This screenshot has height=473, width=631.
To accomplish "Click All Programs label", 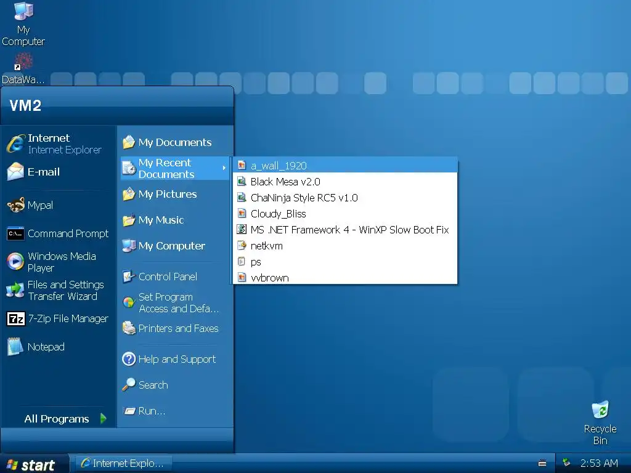I will tap(56, 419).
